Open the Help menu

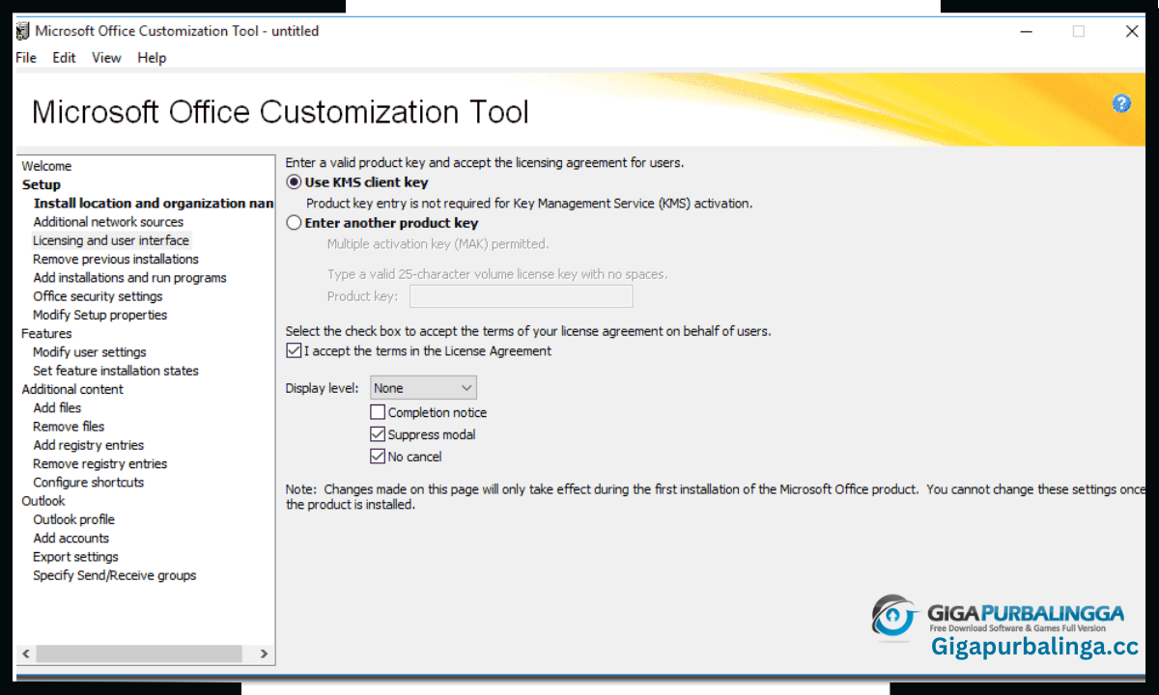point(152,58)
